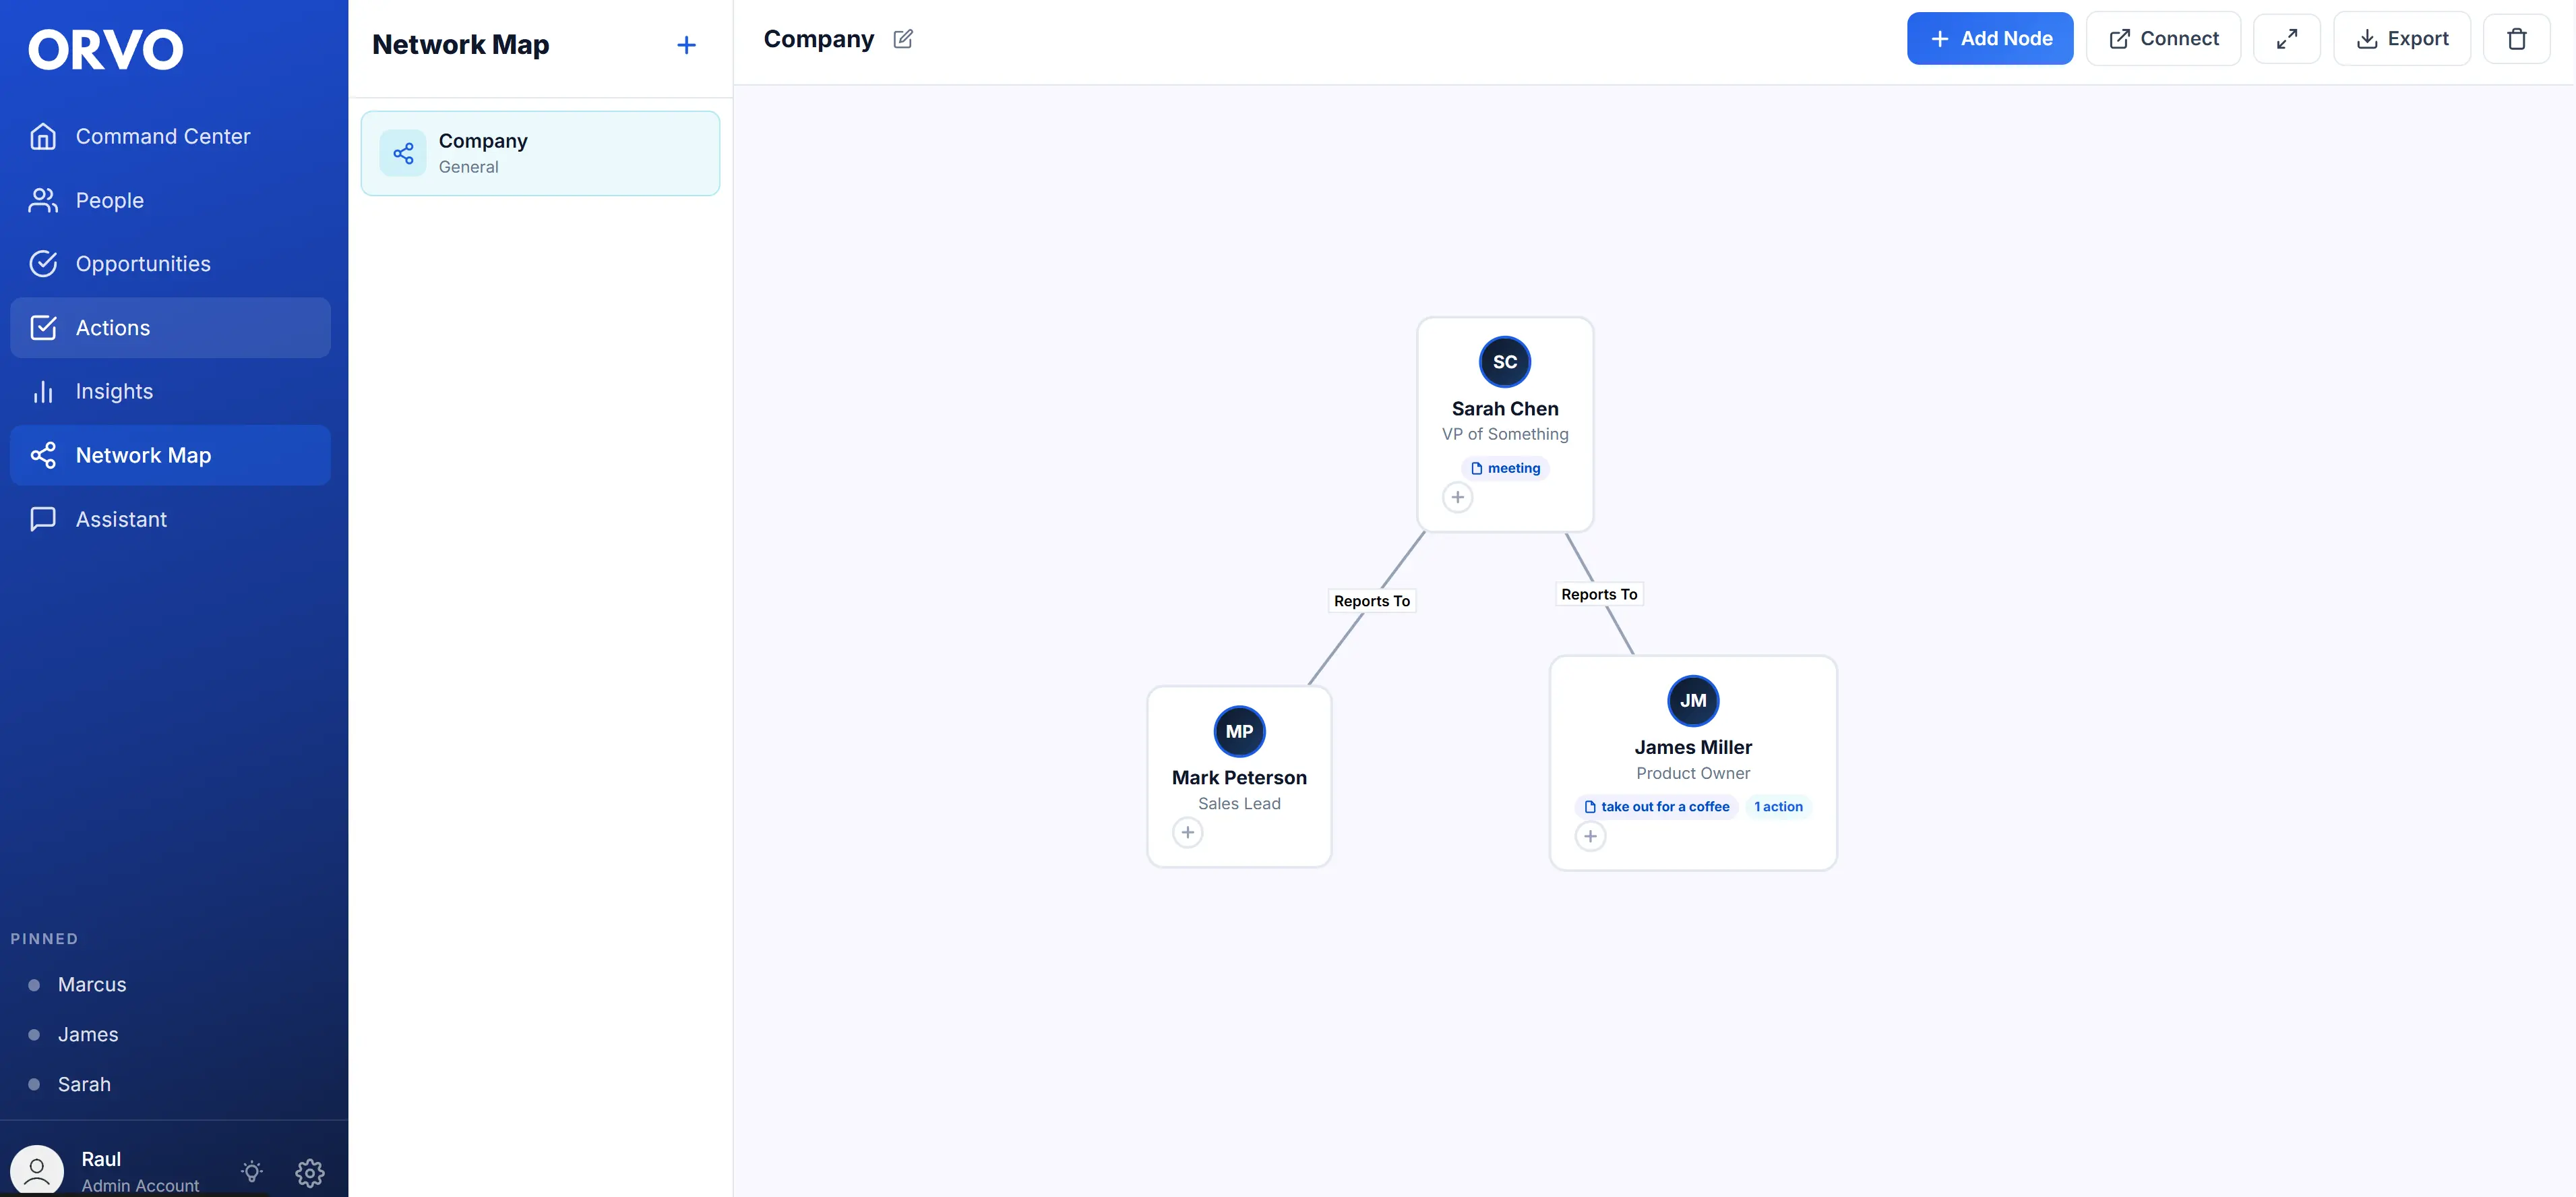The image size is (2576, 1197).
Task: Expand Mark Peterson's node with the plus button
Action: [x=1187, y=831]
